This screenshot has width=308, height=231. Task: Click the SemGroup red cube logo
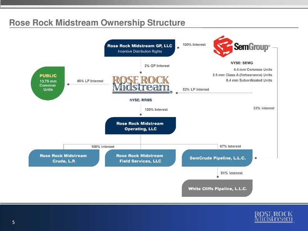(223, 46)
